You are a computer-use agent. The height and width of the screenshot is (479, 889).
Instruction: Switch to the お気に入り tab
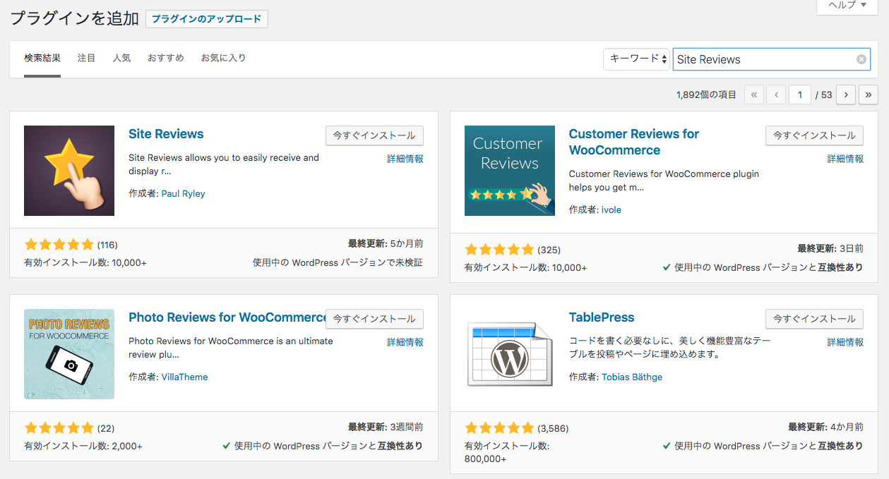pyautogui.click(x=223, y=58)
